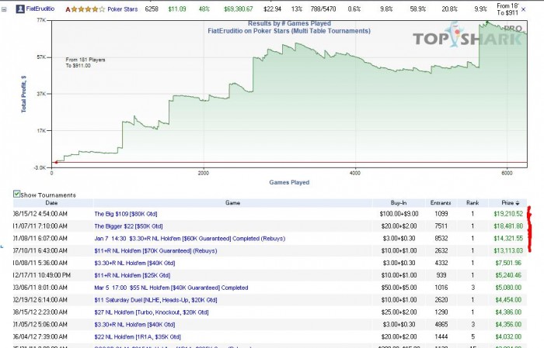Image resolution: width=544 pixels, height=348 pixels.
Task: Select the $7,501.96 prize cell
Action: 508,263
